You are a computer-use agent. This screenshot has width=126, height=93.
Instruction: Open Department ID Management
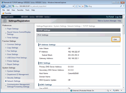(18, 74)
